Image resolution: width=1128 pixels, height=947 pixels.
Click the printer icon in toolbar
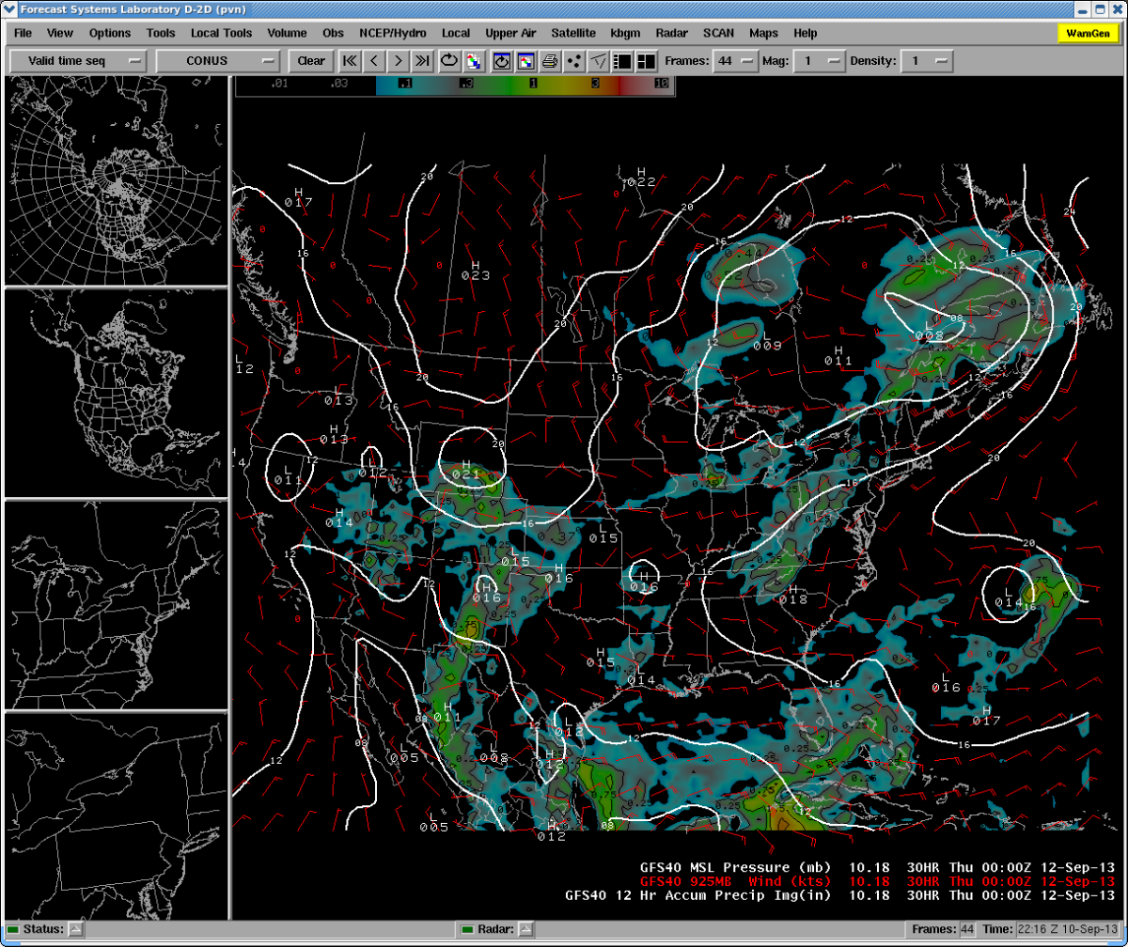tap(550, 61)
